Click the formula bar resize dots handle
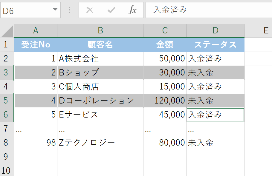The image size is (272, 176). click(x=70, y=10)
